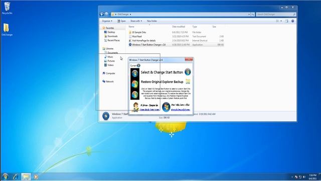Open the Organize menu

(x=107, y=21)
